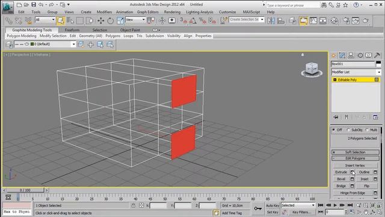Viewport: 385px width, 217px height.
Task: Open the Rendering menu
Action: coord(172,12)
